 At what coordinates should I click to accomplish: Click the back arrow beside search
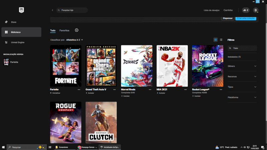click(52, 10)
